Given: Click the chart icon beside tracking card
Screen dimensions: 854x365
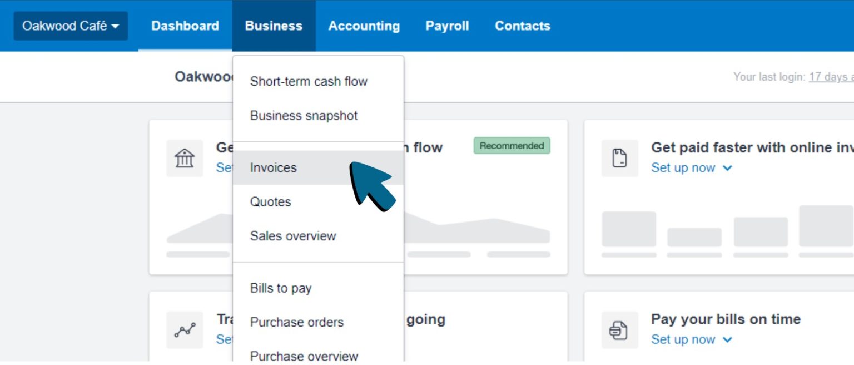Looking at the screenshot, I should 185,330.
